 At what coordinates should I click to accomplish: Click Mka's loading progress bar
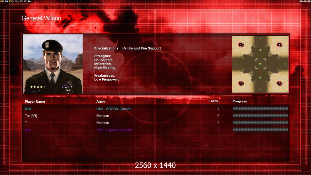pyautogui.click(x=260, y=108)
